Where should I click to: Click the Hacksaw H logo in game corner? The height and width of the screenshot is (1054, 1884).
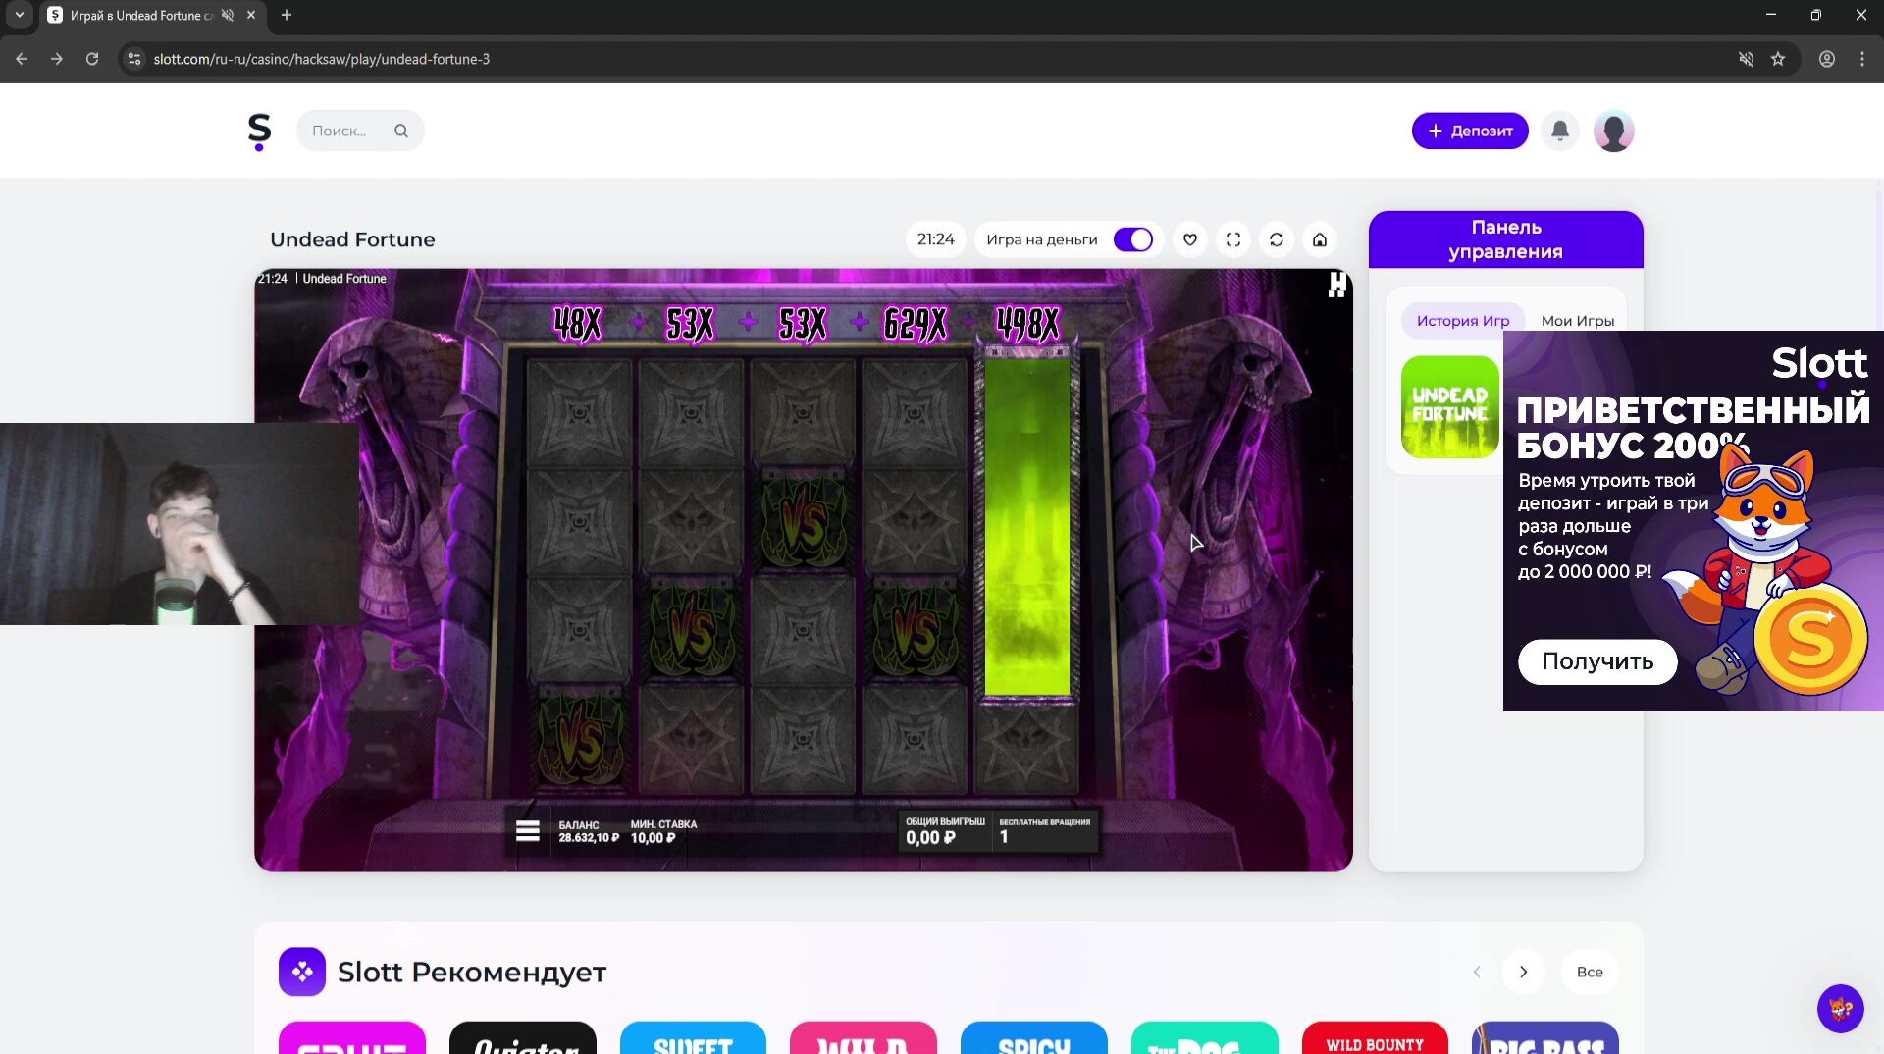[1336, 285]
